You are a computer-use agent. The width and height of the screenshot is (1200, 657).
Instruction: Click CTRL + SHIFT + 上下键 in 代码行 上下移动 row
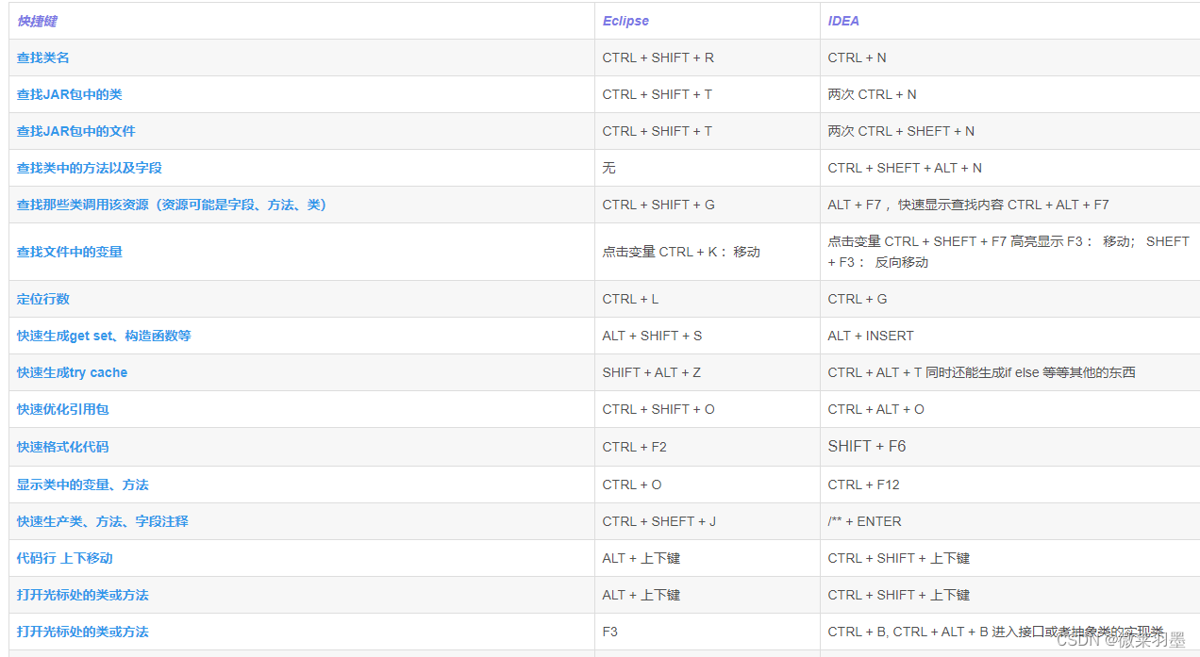899,558
